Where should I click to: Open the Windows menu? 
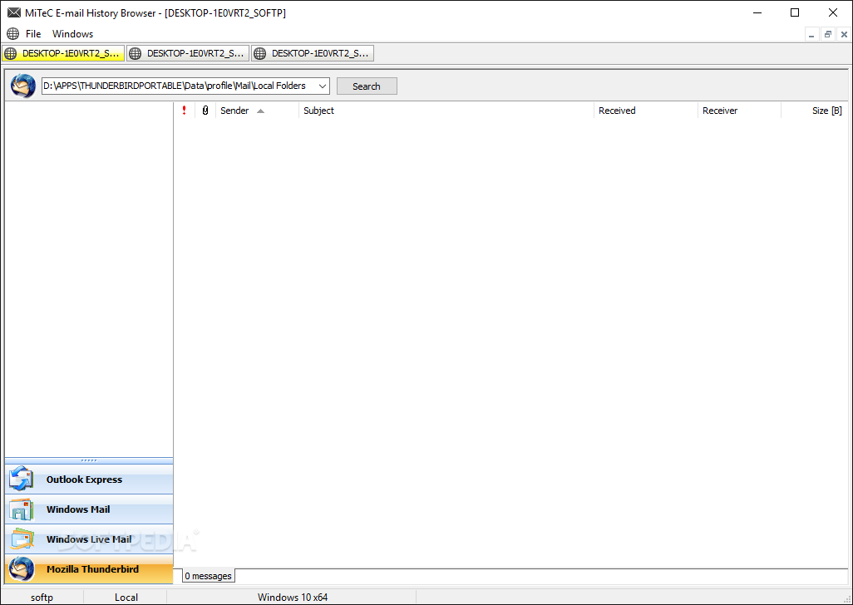tap(72, 34)
